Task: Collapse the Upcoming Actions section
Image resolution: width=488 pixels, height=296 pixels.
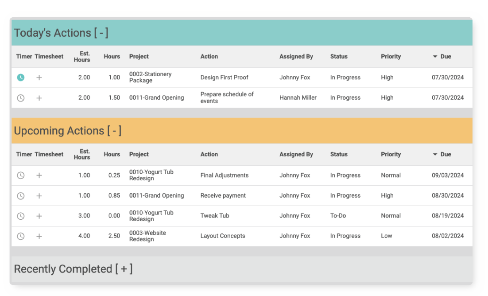Action: [114, 131]
